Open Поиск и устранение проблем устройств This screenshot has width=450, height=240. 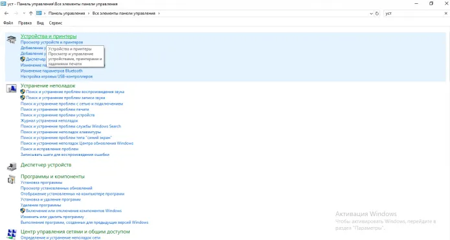[58, 115]
